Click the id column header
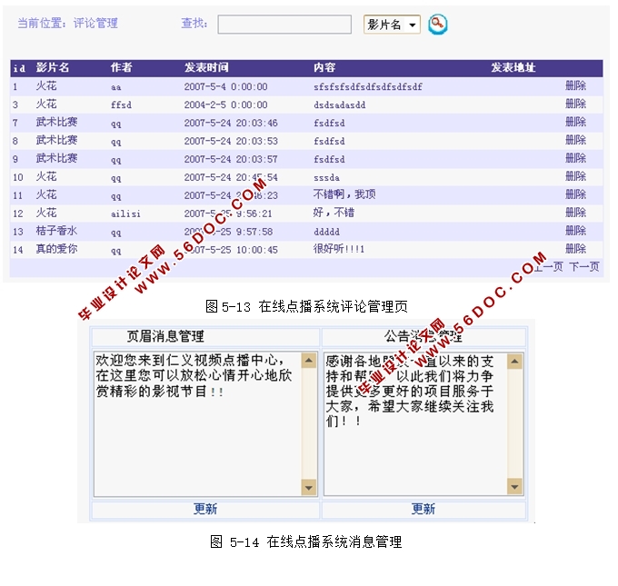The width and height of the screenshot is (618, 586). pos(19,68)
